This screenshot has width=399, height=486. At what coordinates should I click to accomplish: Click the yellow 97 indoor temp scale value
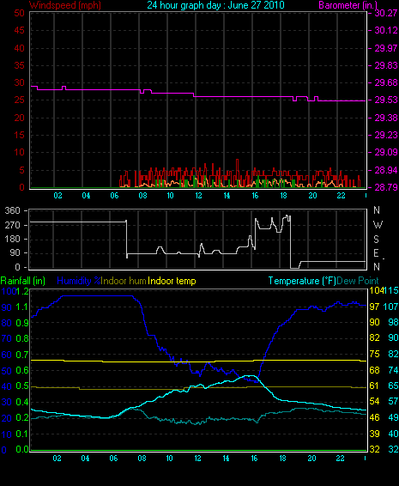374,307
